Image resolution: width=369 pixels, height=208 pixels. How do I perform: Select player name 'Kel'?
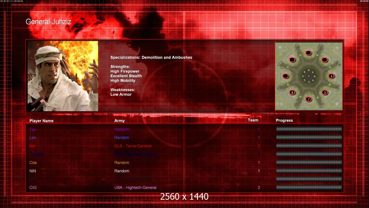coord(32,146)
